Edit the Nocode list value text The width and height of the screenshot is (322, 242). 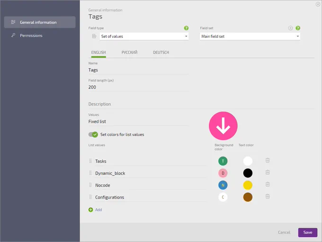click(x=151, y=185)
